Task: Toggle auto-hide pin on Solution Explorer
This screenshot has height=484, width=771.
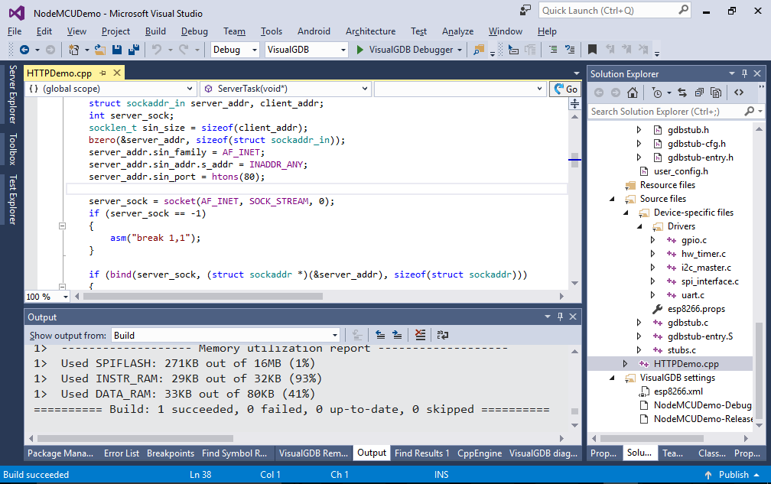Action: point(744,73)
